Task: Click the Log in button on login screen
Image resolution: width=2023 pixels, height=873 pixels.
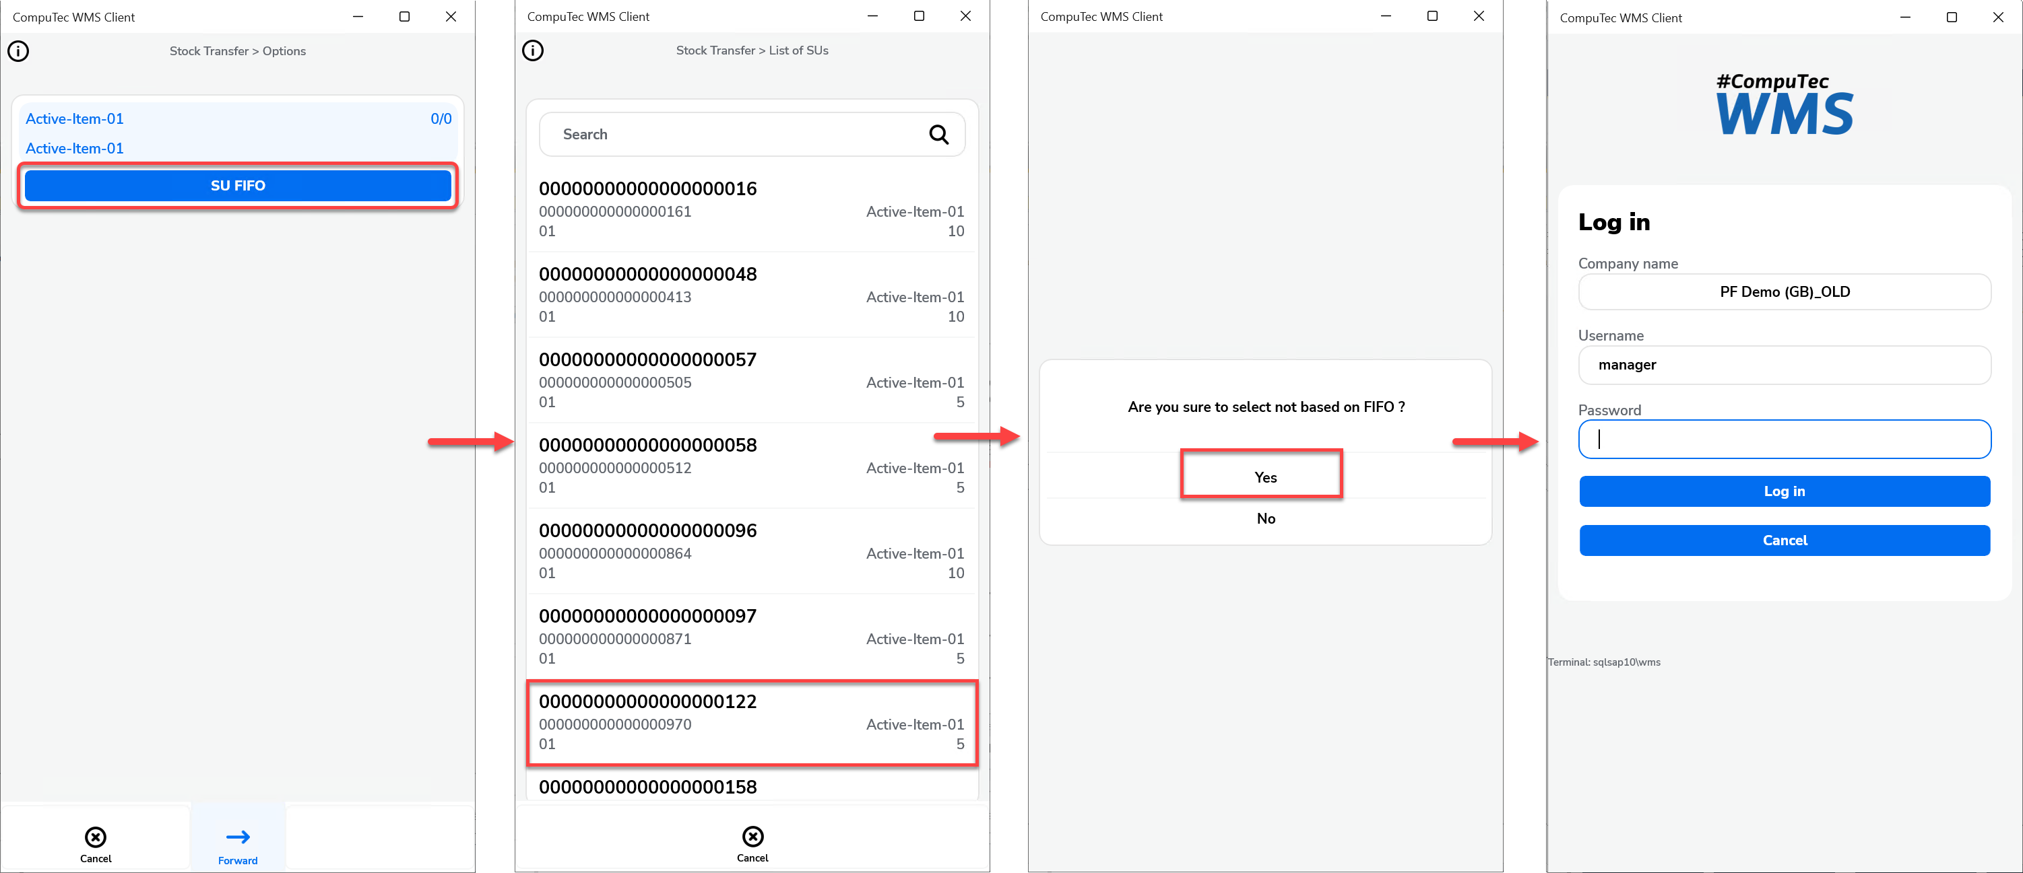Action: click(x=1785, y=491)
